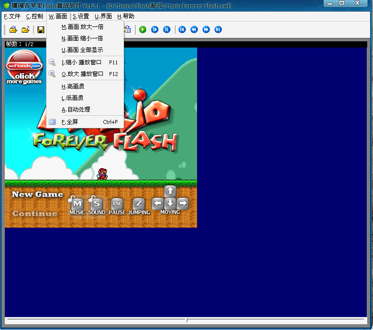
Task: Click the first open-file folder icon
Action: [x=13, y=30]
